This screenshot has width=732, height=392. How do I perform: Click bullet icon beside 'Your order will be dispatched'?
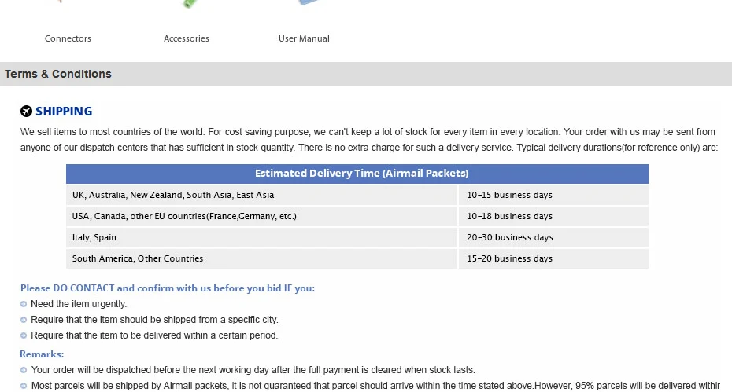pos(24,370)
